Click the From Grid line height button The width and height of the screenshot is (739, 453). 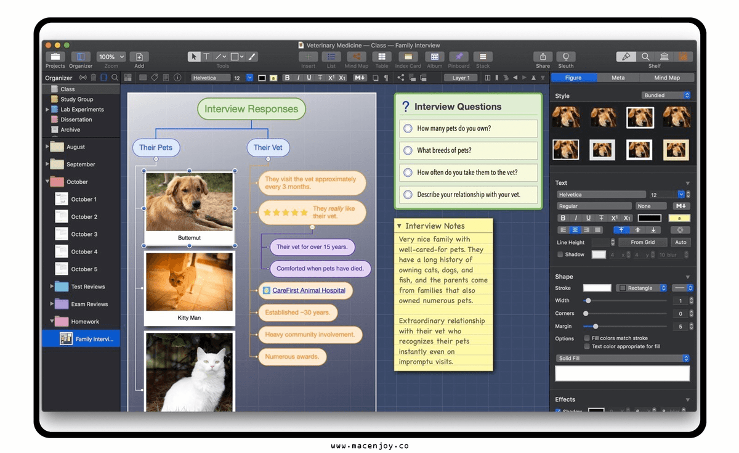point(643,242)
